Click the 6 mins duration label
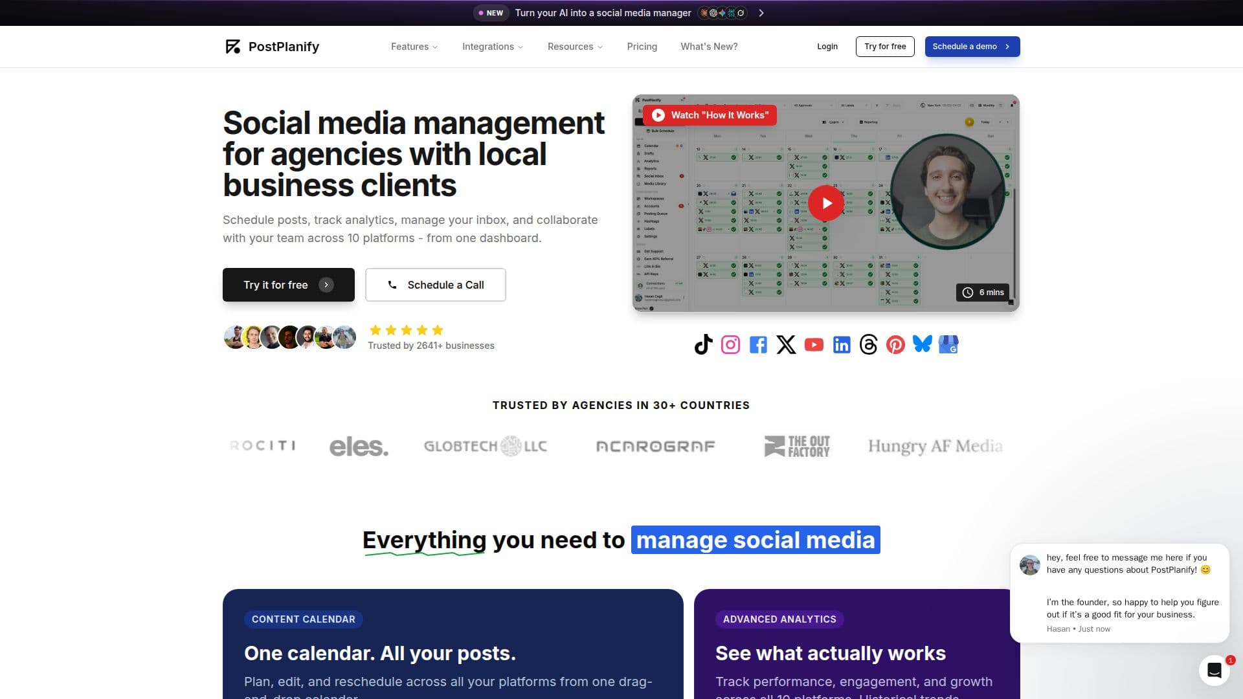The height and width of the screenshot is (699, 1243). (983, 293)
